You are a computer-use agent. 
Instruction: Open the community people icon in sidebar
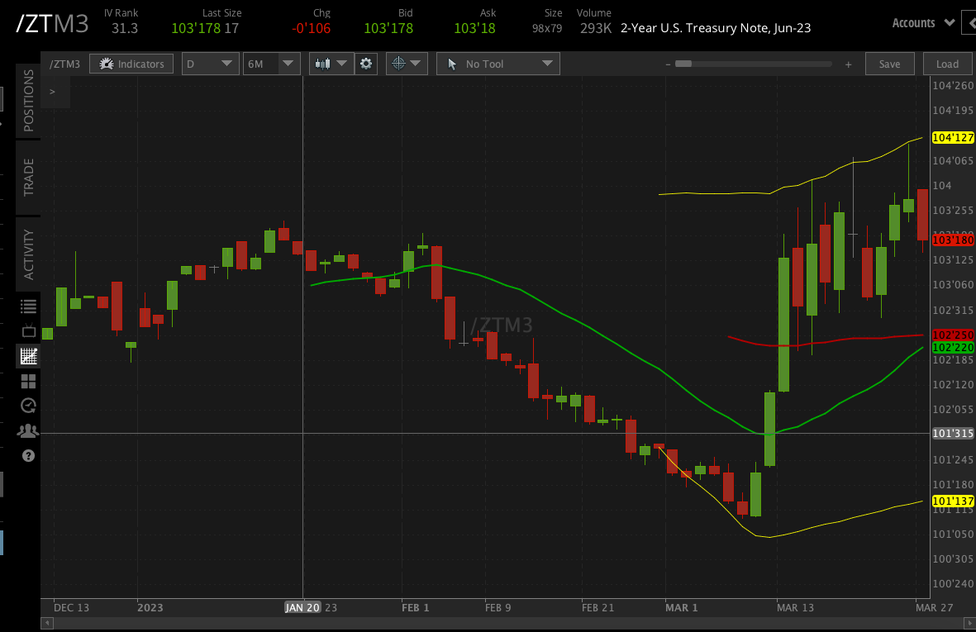click(28, 430)
